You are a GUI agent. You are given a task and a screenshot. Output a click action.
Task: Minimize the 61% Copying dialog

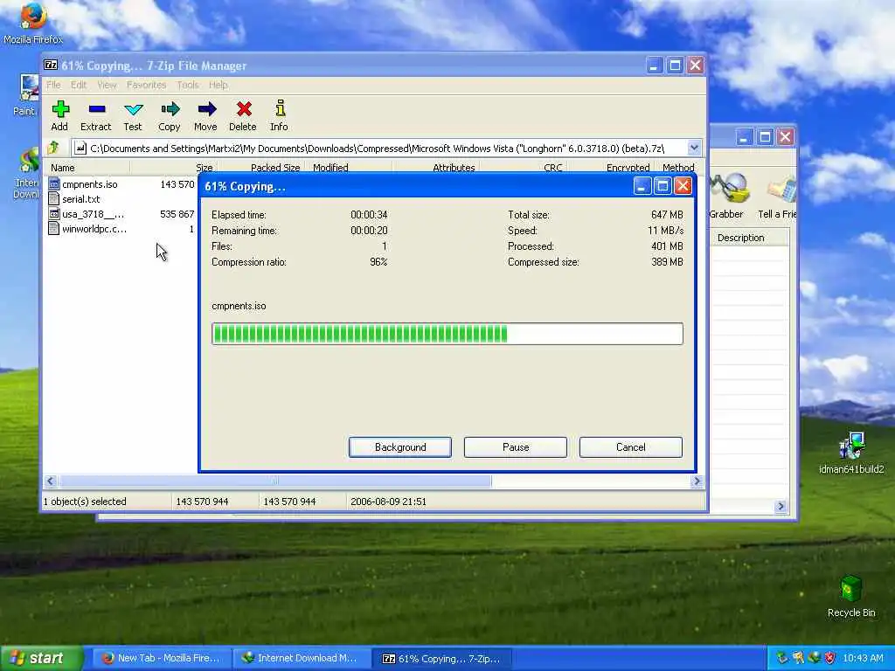pyautogui.click(x=642, y=185)
